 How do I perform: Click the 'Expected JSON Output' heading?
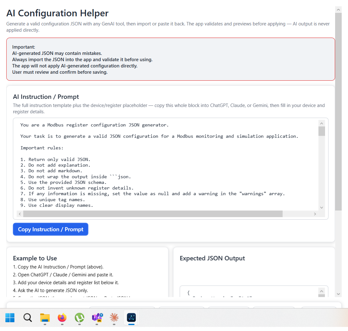coord(212,258)
